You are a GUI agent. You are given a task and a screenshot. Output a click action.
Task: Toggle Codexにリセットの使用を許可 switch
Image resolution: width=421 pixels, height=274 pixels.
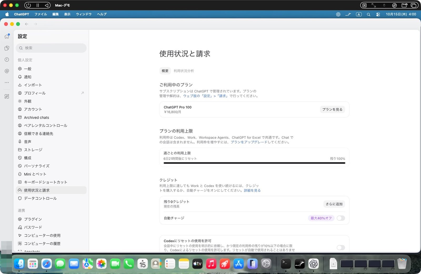pos(341,248)
